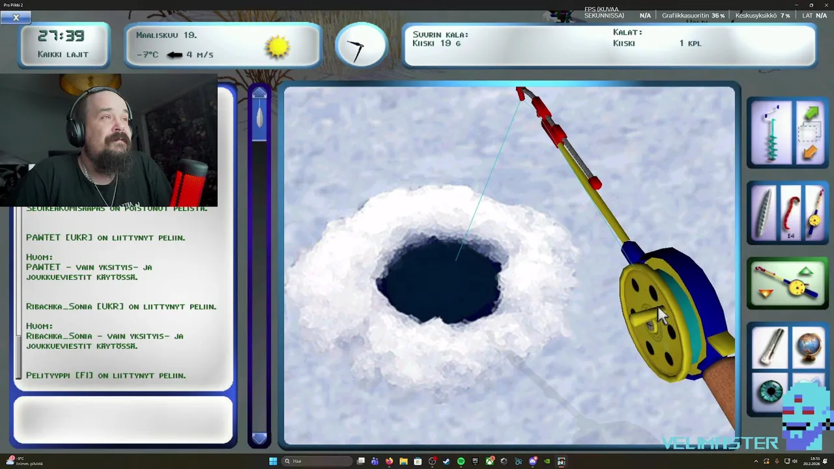Image resolution: width=834 pixels, height=469 pixels.
Task: Click the compass wind direction dial
Action: coord(362,46)
